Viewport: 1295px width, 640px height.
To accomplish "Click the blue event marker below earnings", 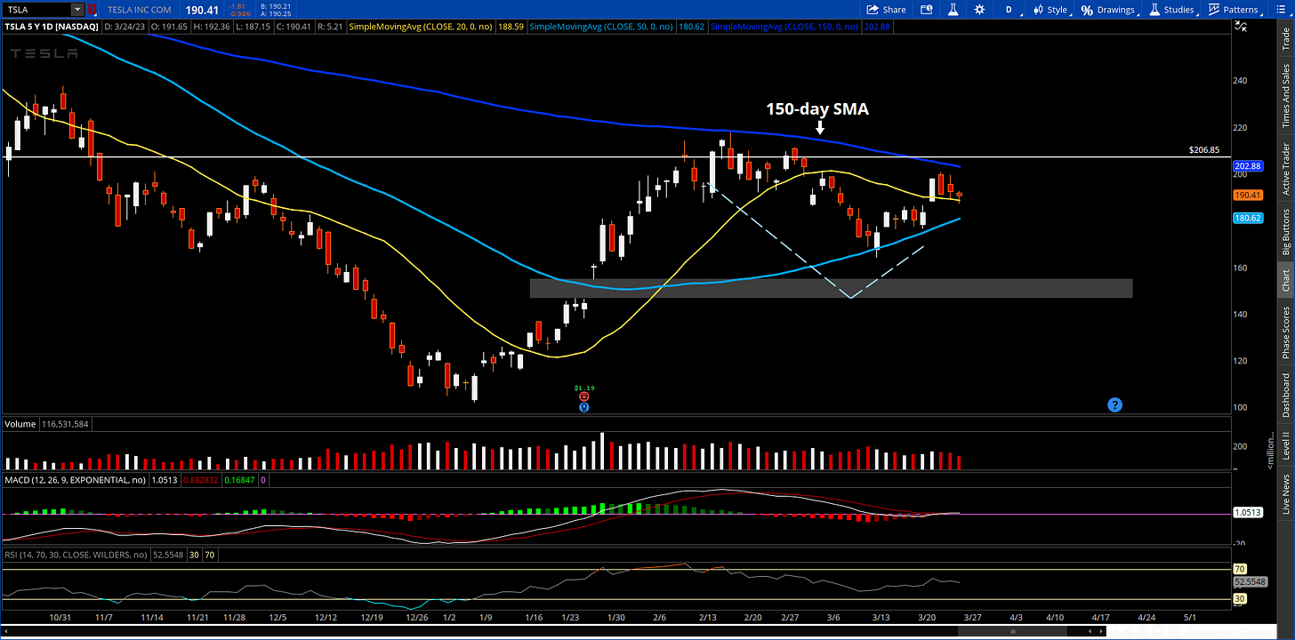I will tap(584, 407).
